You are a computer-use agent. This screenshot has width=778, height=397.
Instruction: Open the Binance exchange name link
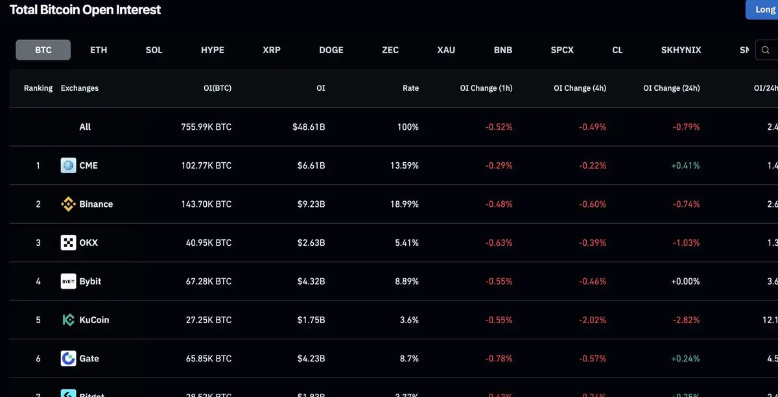click(96, 204)
